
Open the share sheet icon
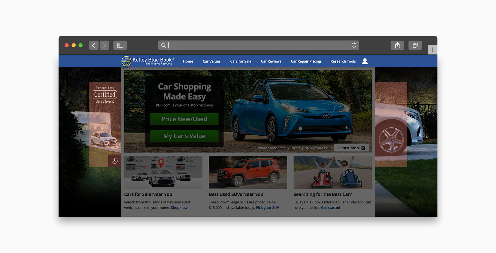(x=397, y=45)
